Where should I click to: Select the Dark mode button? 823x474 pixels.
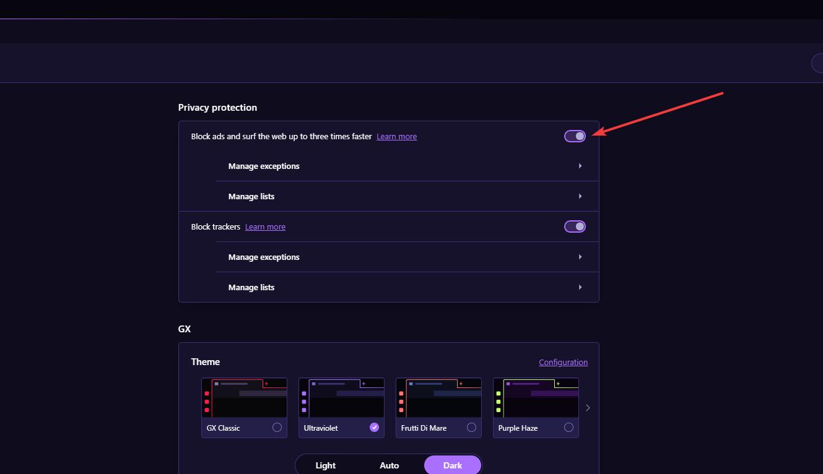pyautogui.click(x=453, y=465)
